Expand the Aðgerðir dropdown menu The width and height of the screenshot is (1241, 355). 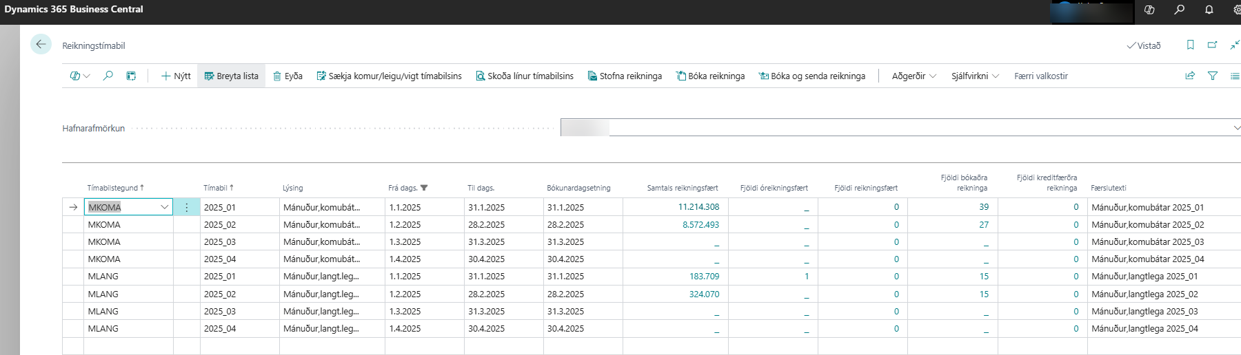914,76
